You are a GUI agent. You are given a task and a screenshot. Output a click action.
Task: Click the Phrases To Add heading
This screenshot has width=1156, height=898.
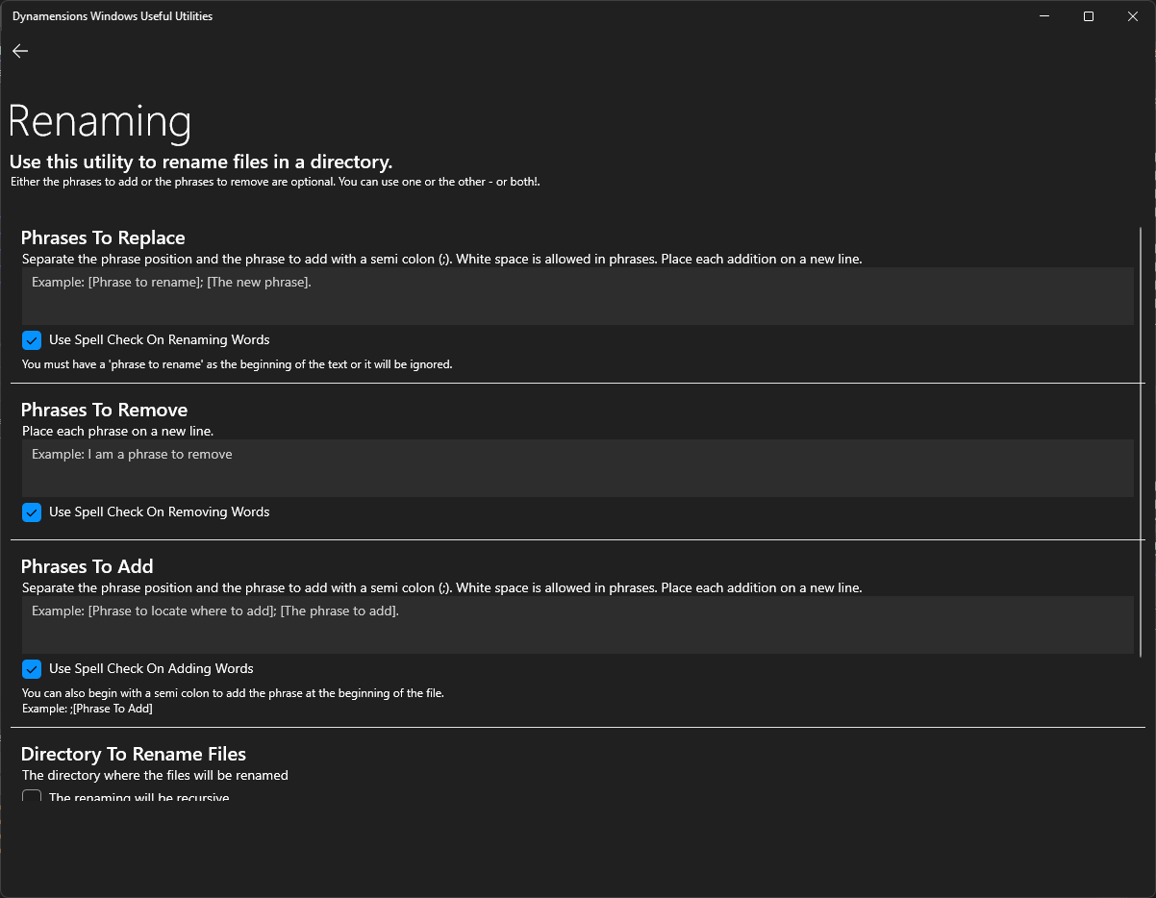(x=88, y=566)
